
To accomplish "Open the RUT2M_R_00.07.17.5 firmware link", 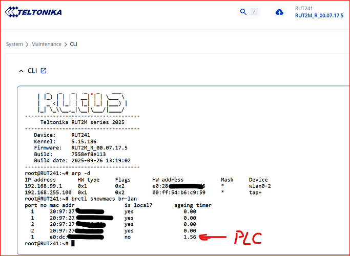I will click(319, 16).
